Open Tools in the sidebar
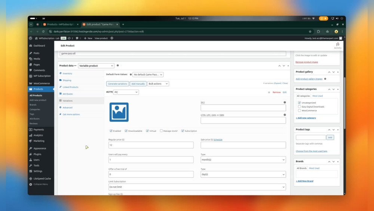 click(36, 165)
